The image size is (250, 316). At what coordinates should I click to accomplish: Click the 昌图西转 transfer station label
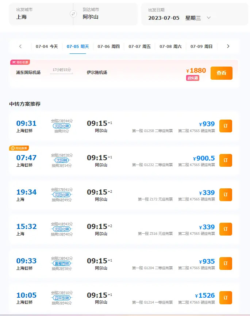(x=61, y=263)
